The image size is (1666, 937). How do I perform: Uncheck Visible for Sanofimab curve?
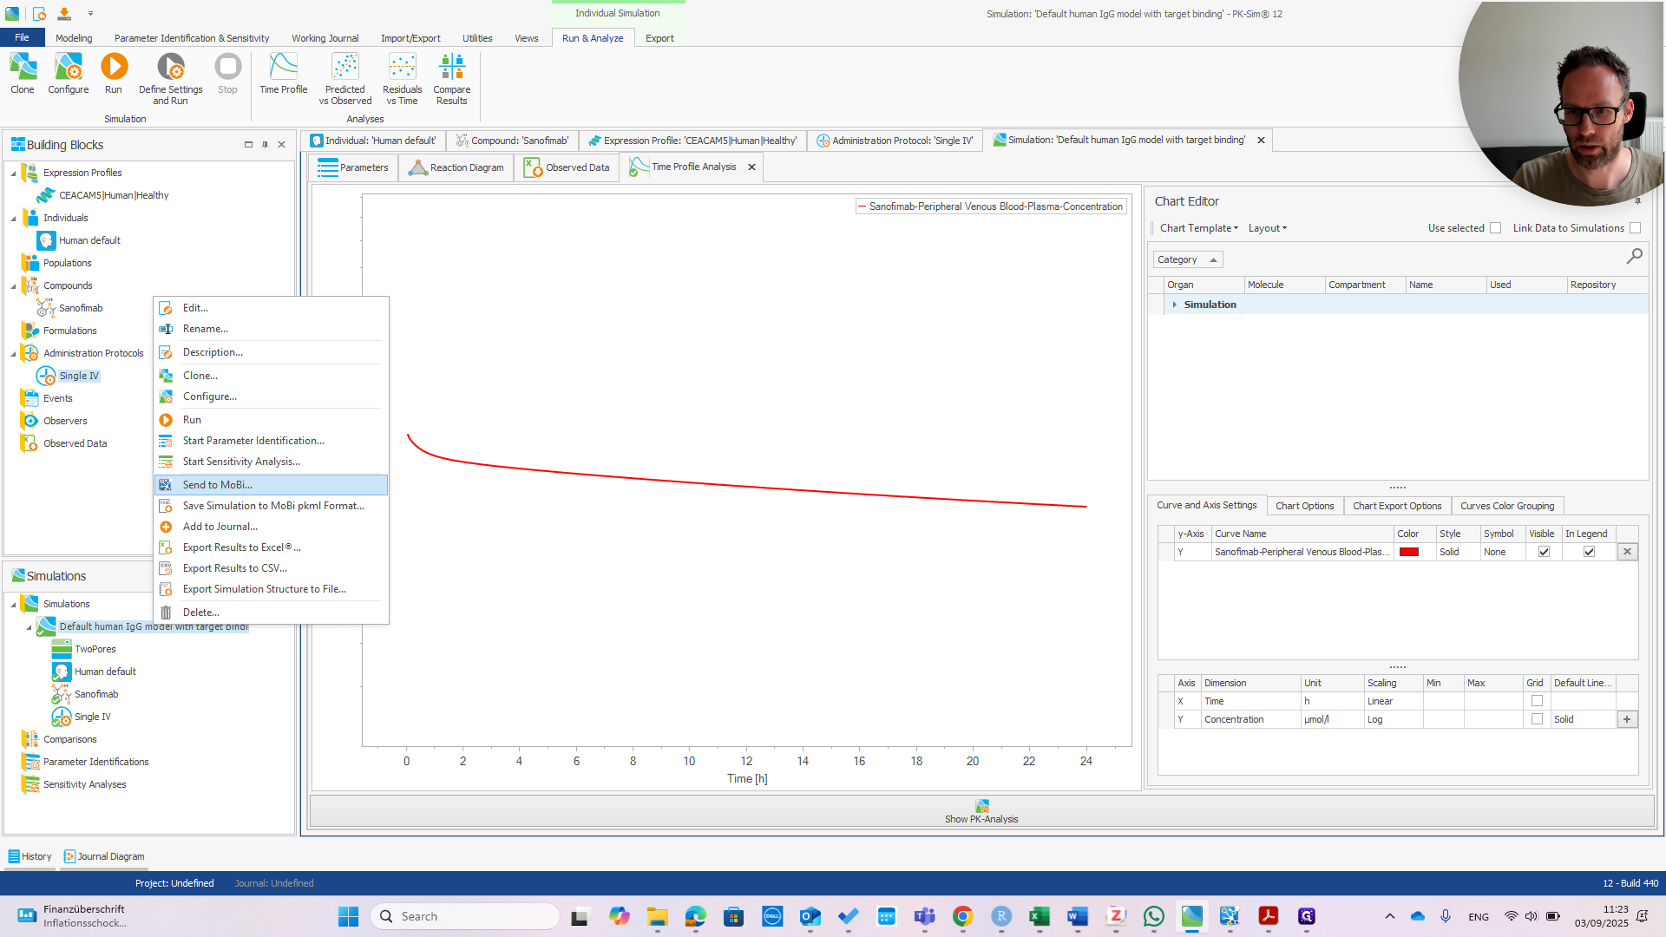click(1544, 552)
